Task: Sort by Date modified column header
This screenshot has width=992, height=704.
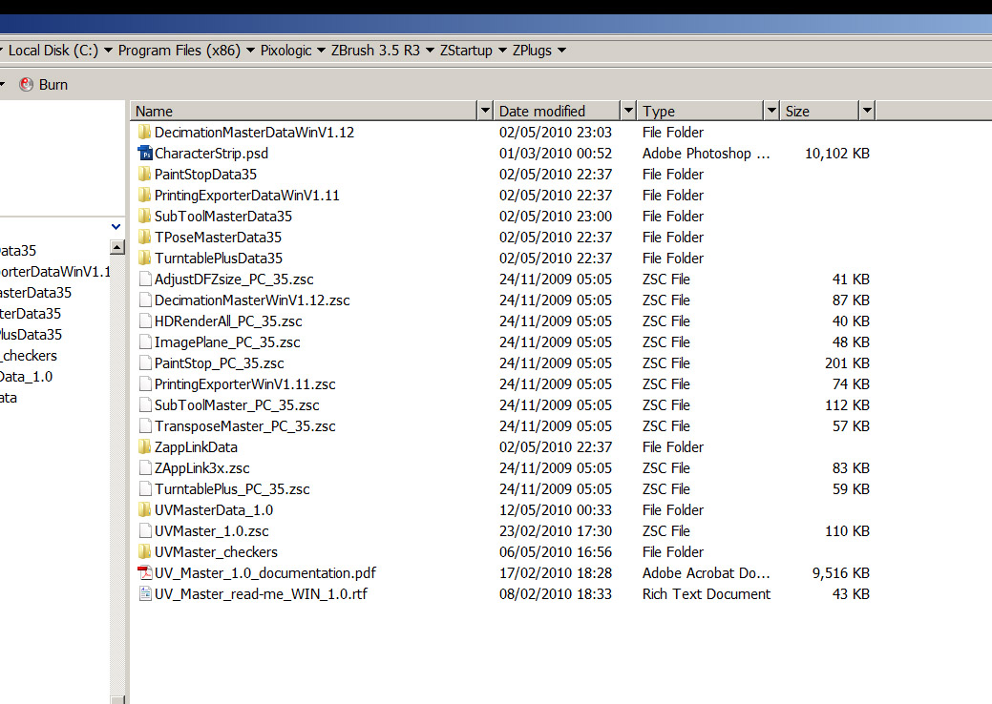Action: click(557, 111)
